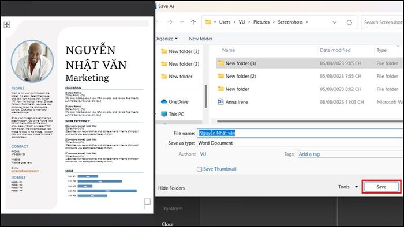
Task: Refresh the Screenshots folder view
Action: pos(349,22)
